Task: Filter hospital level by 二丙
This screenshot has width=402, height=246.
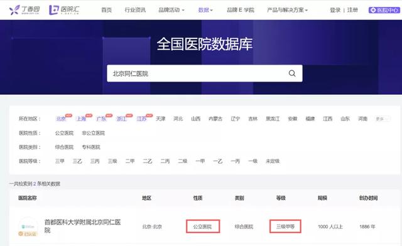Action: (165, 161)
